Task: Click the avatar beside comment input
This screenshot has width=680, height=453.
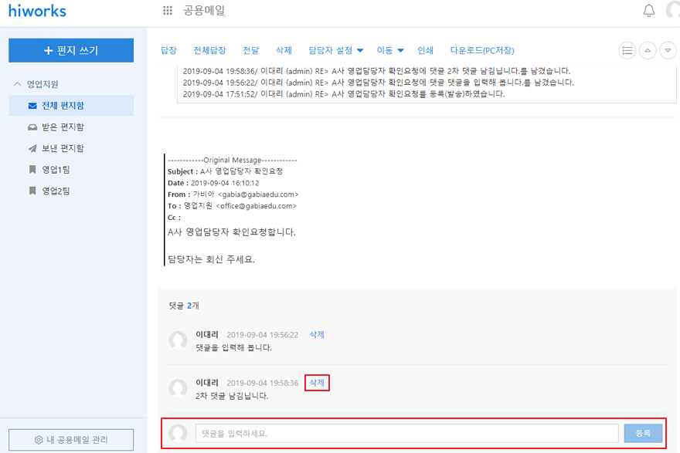Action: pos(178,433)
